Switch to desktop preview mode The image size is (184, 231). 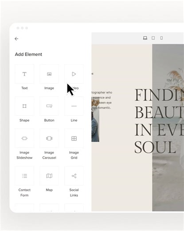(x=145, y=38)
